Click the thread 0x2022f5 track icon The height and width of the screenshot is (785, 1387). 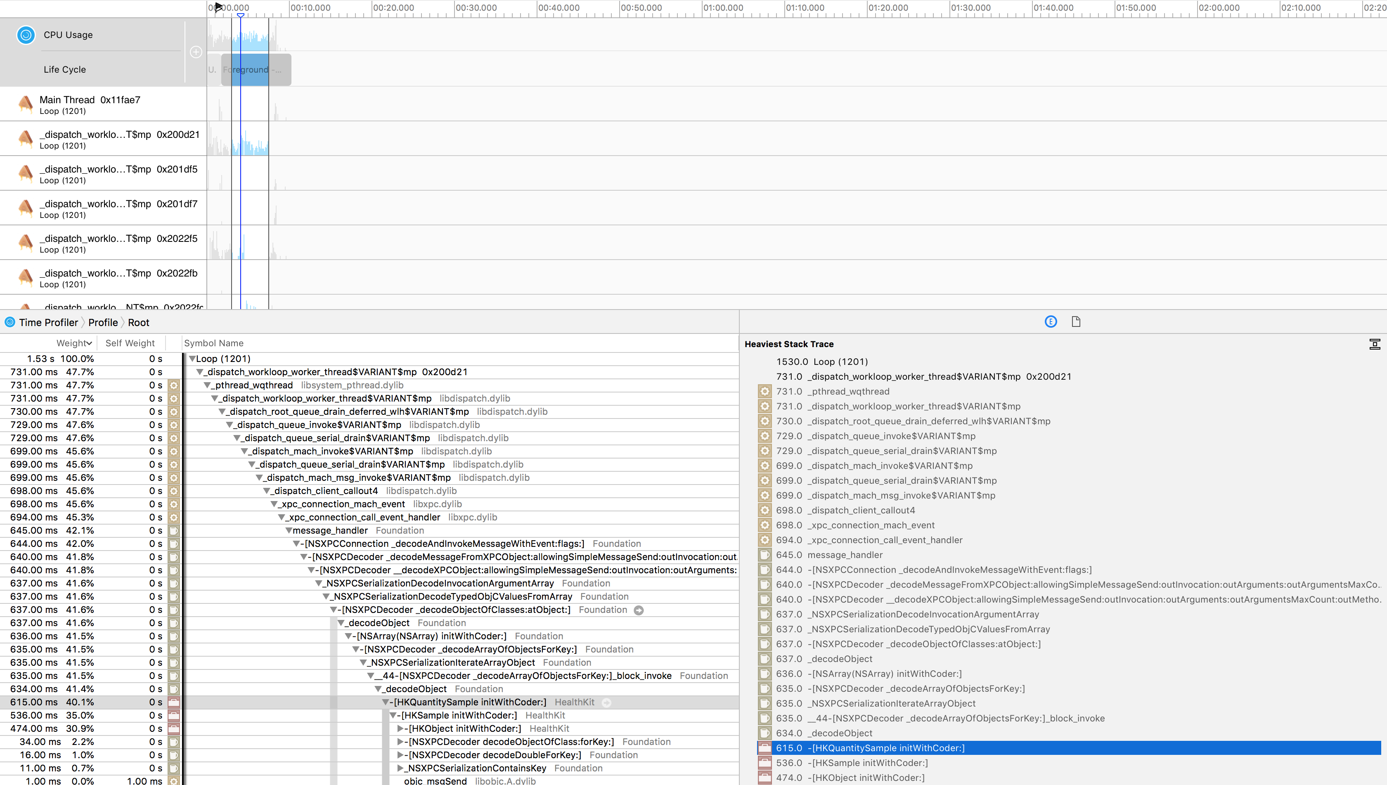point(25,243)
